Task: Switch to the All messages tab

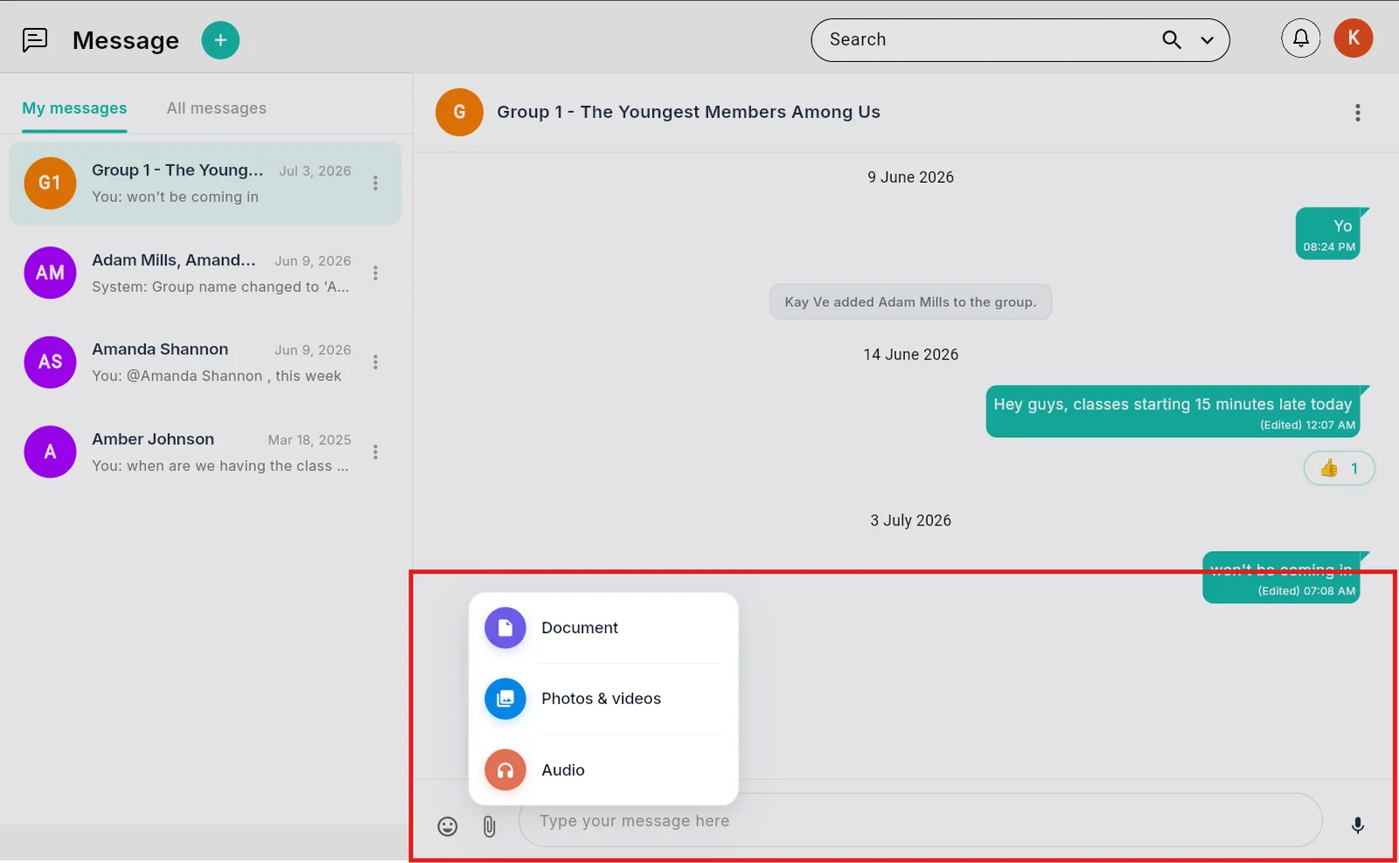Action: pos(217,108)
